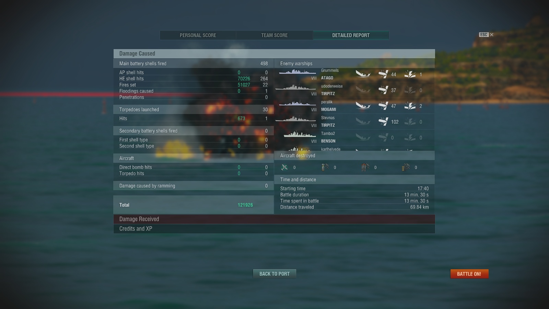Expand the Damage Received section
This screenshot has height=309, width=549.
point(274,219)
